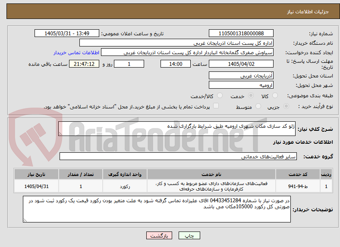The width and height of the screenshot is (340, 247).
Task: Click the نام خدمت column header
Action: tap(211, 174)
